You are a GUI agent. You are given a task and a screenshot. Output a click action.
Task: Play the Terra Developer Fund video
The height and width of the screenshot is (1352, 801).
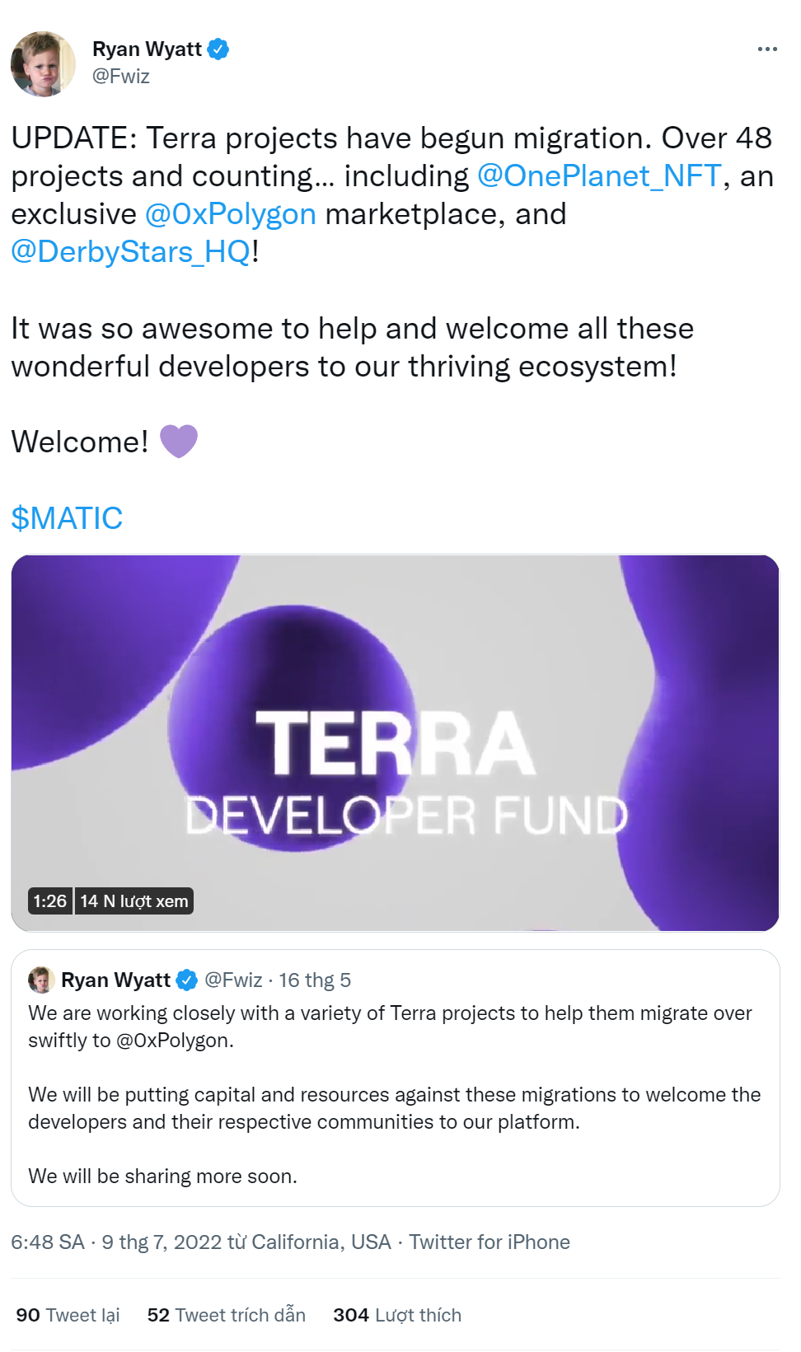point(395,742)
